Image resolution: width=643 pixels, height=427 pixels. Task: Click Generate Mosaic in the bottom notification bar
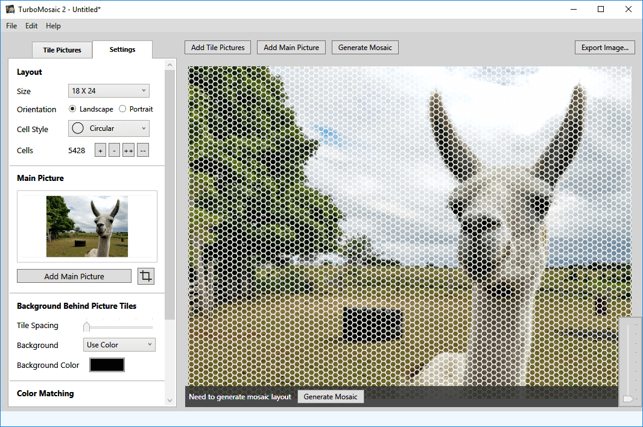point(331,397)
